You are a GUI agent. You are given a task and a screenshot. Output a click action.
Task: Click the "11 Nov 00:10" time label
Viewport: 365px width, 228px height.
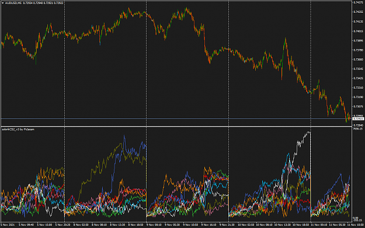click(x=319, y=225)
